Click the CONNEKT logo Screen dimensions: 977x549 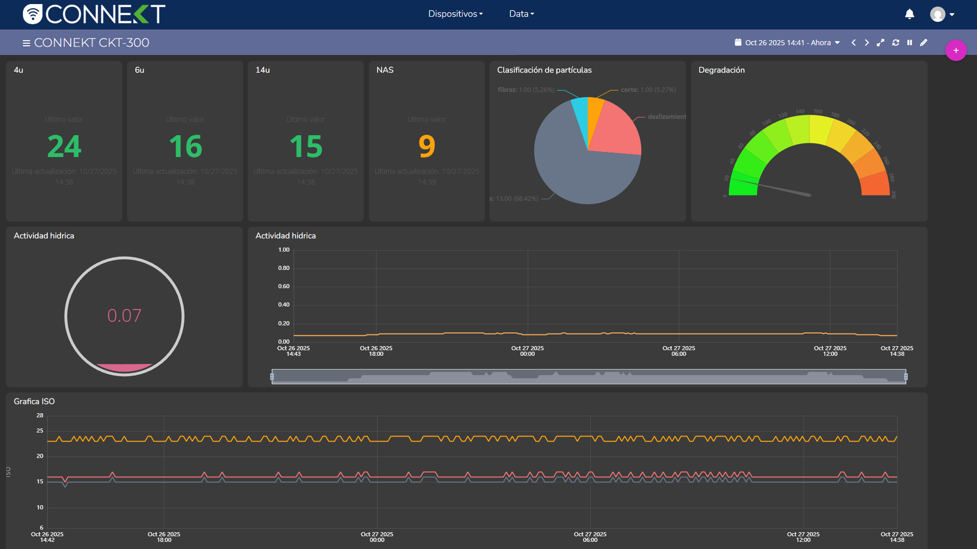tap(94, 14)
